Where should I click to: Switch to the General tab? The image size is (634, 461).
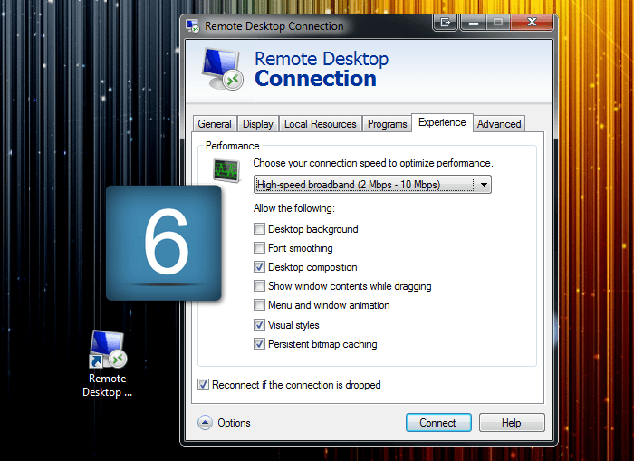(x=215, y=124)
